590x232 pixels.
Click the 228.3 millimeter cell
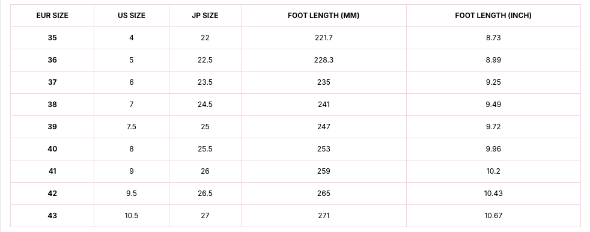click(x=324, y=60)
